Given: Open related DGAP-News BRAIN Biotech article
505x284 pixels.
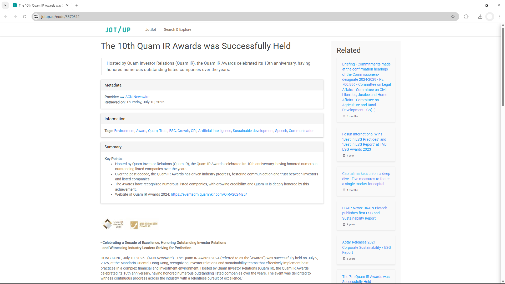Looking at the screenshot, I should 365,213.
